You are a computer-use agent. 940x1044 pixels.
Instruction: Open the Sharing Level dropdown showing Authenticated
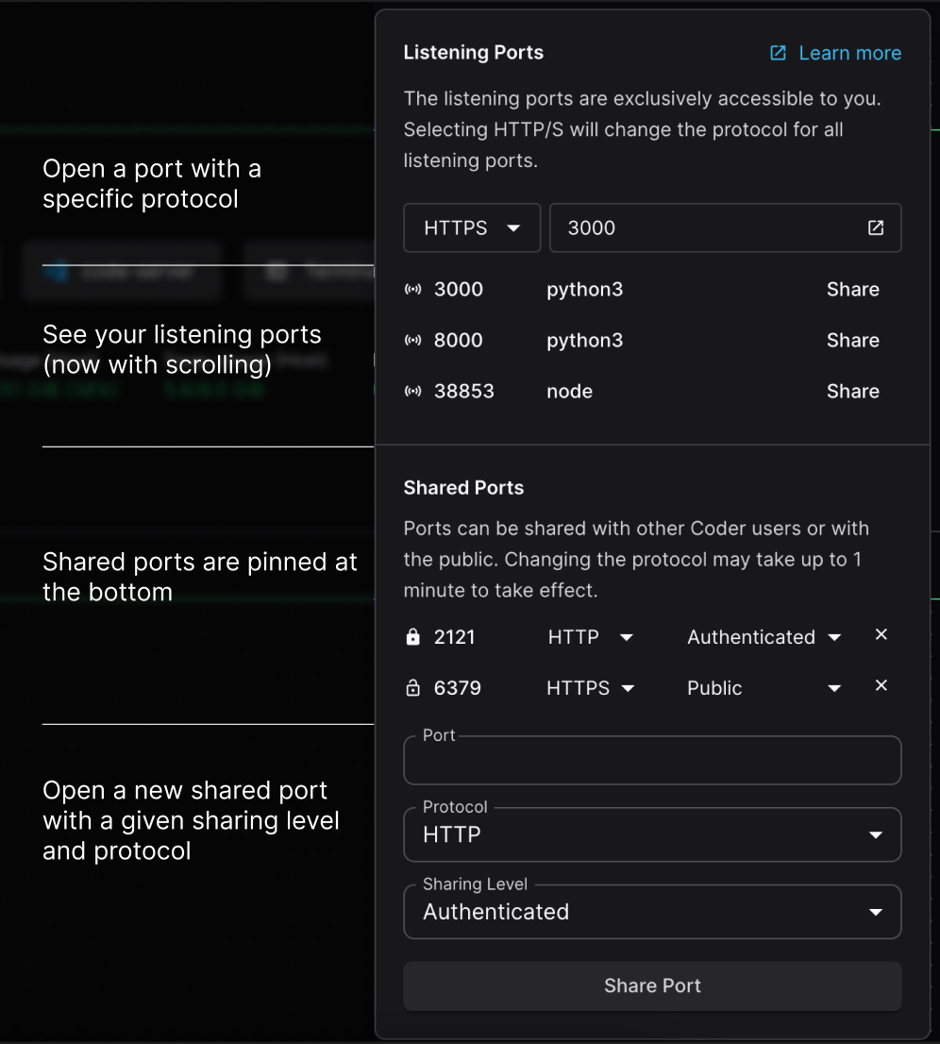tap(652, 911)
